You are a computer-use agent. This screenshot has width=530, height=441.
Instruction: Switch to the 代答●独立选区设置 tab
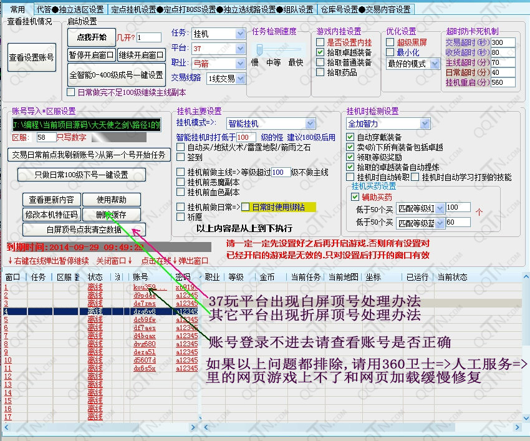click(x=70, y=9)
